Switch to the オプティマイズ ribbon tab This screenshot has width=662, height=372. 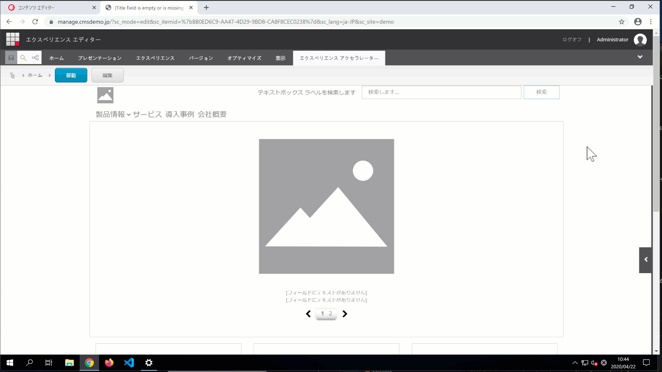coord(244,58)
